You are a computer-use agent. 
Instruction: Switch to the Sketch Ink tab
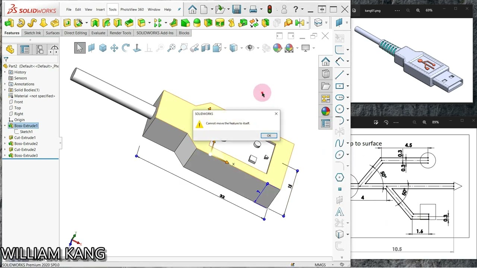pos(32,33)
